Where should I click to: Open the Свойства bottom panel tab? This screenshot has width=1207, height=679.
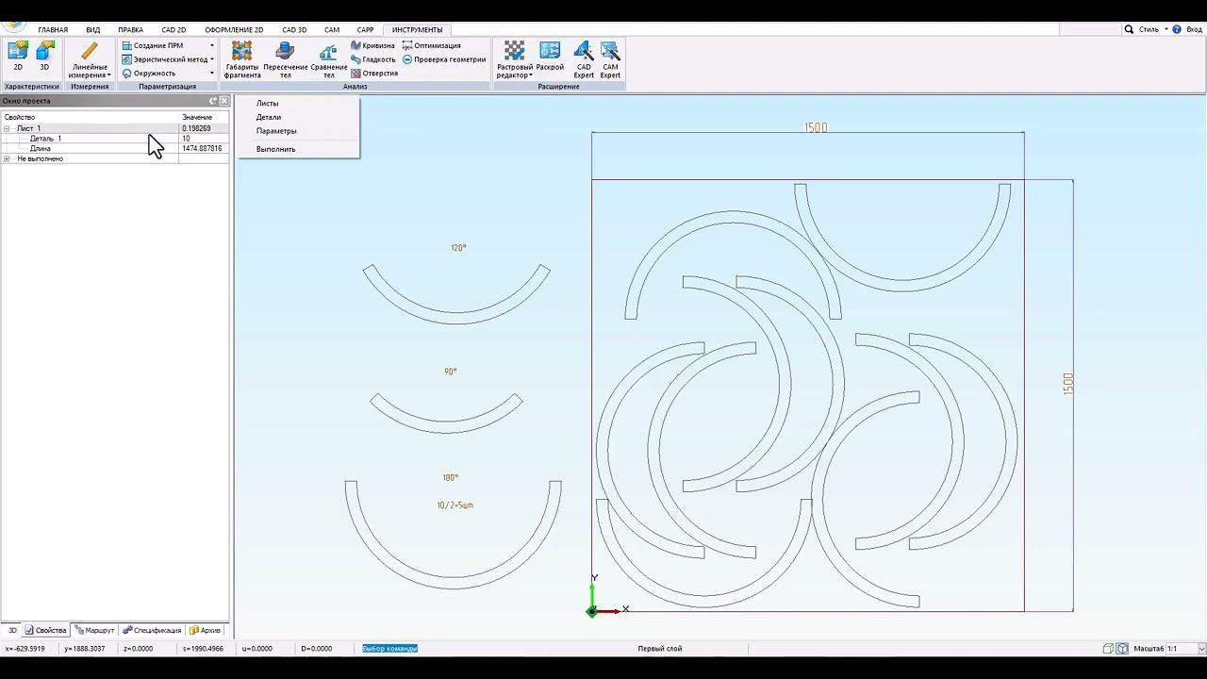(x=45, y=630)
